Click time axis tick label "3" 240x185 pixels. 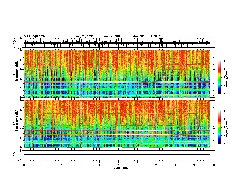(x=81, y=165)
